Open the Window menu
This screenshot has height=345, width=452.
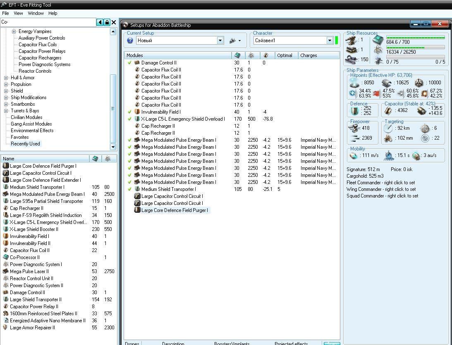36,13
